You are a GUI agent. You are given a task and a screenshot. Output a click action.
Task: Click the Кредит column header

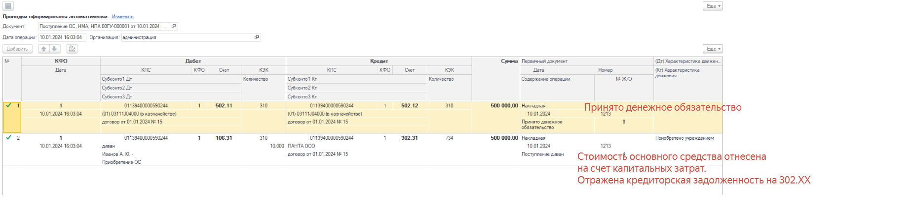379,61
